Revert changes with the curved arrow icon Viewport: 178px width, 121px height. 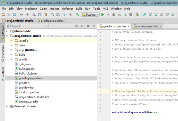pyautogui.click(x=173, y=15)
